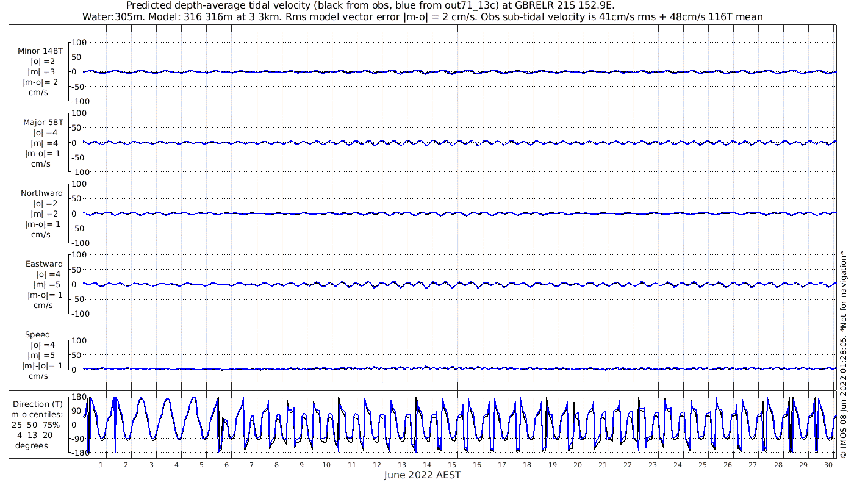Click day 12 on the time axis

(376, 465)
